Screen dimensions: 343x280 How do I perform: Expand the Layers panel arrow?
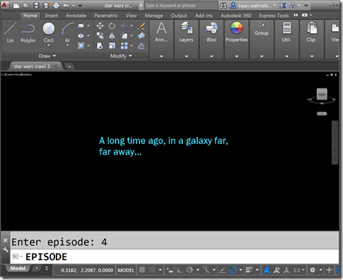click(x=187, y=56)
